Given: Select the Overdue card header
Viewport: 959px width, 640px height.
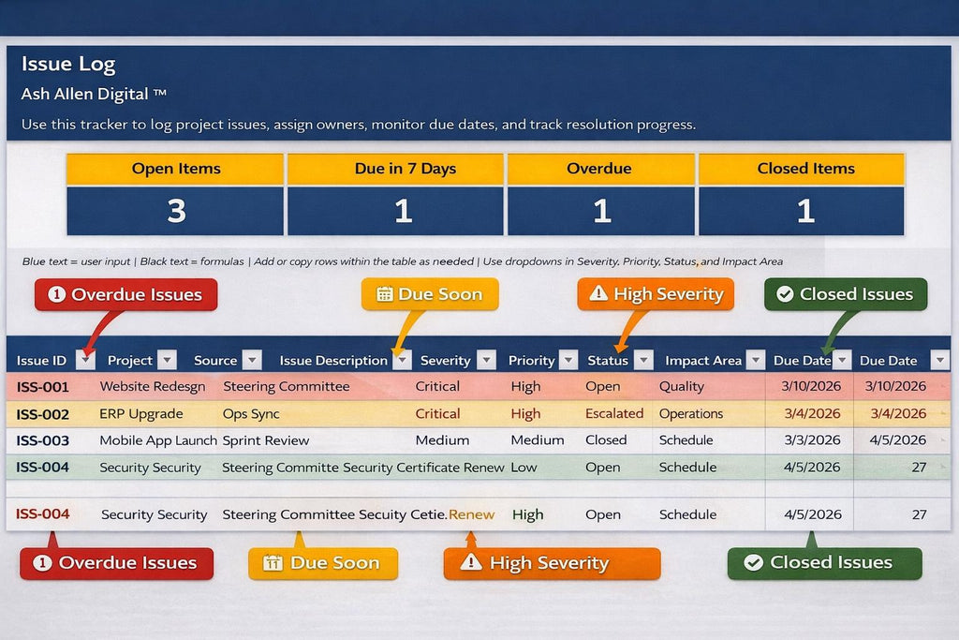Looking at the screenshot, I should point(601,169).
